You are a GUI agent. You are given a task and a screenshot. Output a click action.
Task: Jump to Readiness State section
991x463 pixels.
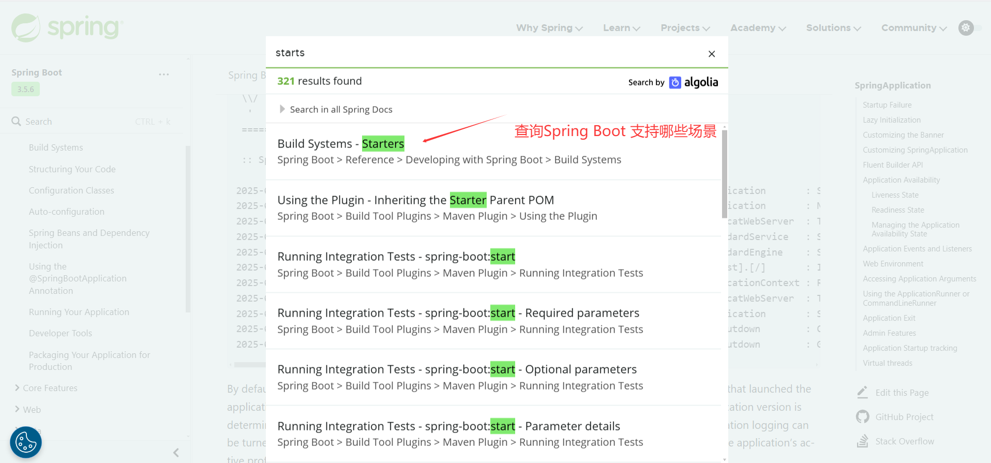[898, 210]
